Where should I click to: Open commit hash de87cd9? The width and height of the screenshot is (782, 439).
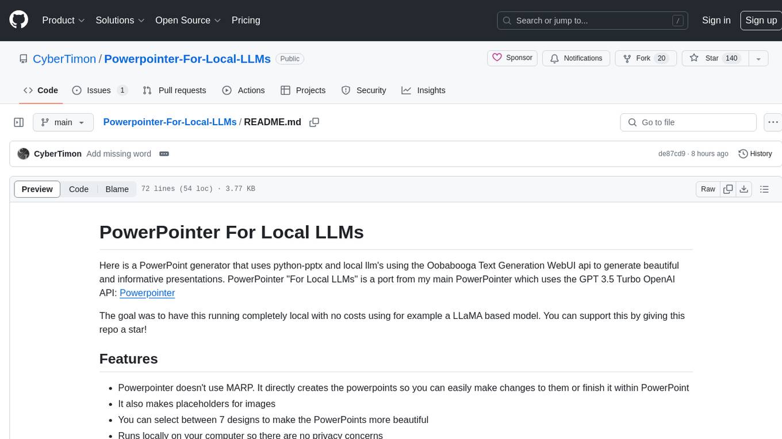(x=672, y=154)
